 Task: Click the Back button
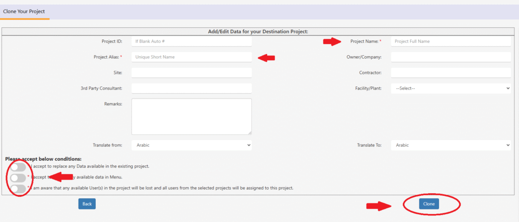pyautogui.click(x=87, y=204)
